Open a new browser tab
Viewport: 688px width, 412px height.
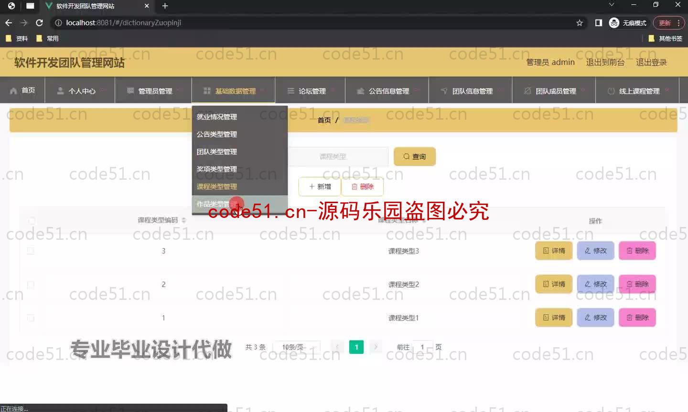165,6
